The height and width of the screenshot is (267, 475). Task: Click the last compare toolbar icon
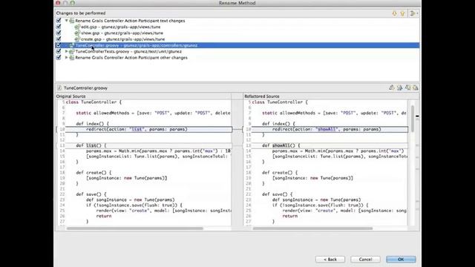(416, 88)
